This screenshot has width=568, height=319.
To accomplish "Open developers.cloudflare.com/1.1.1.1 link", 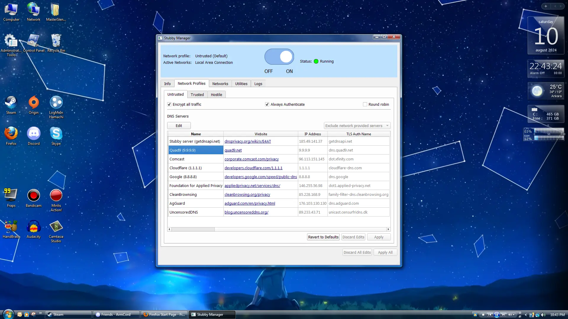I will tap(253, 168).
